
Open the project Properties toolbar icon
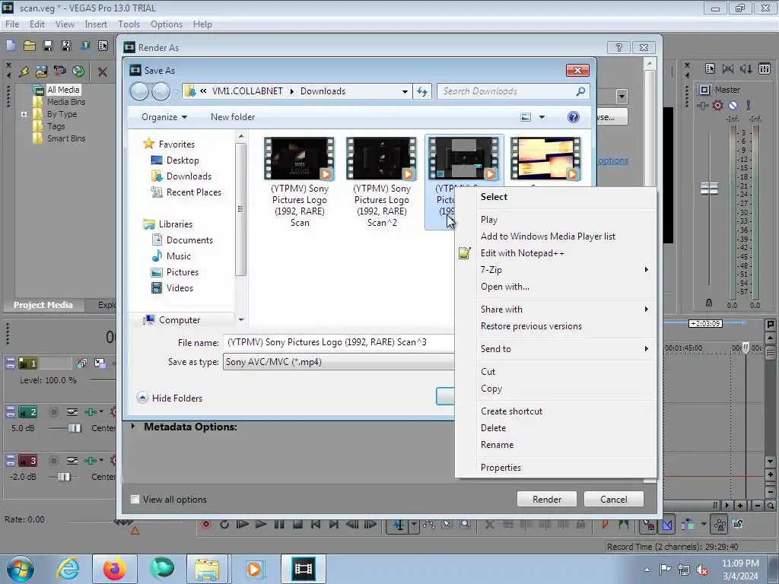(103, 46)
